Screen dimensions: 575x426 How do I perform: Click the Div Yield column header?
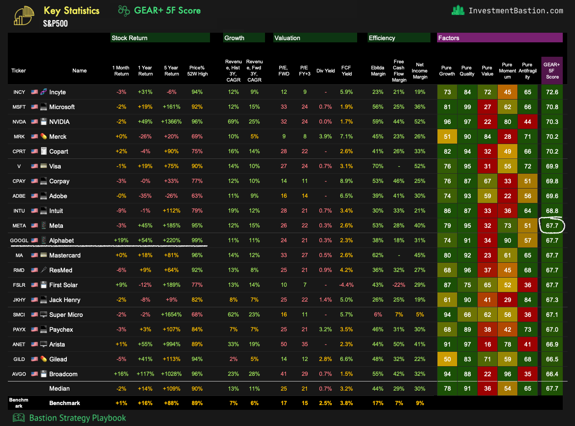(x=326, y=71)
